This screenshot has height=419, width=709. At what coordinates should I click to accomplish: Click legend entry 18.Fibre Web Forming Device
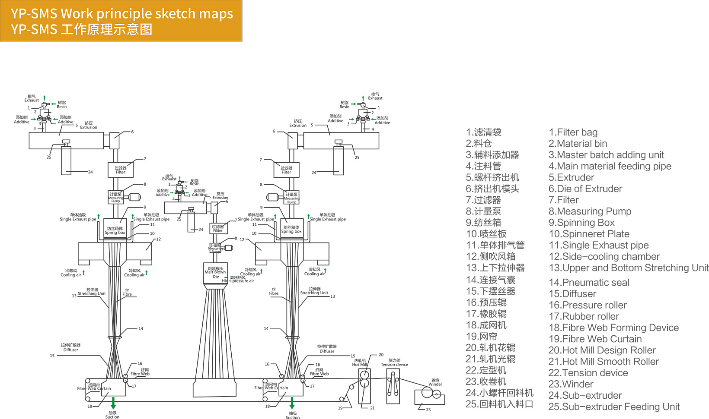point(613,328)
